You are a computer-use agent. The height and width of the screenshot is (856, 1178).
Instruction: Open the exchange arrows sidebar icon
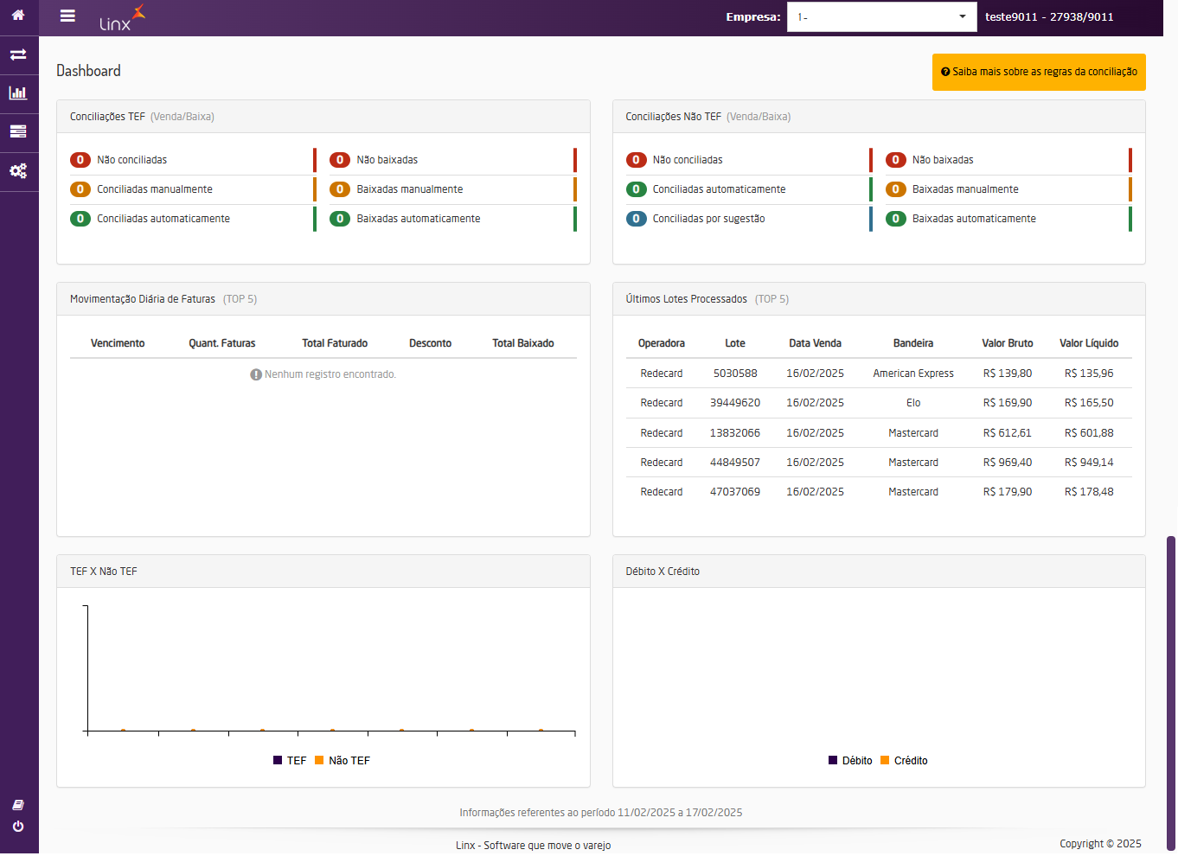[x=18, y=54]
